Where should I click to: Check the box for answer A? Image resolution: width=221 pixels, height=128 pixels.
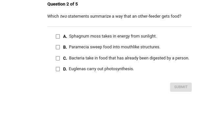pos(58,37)
